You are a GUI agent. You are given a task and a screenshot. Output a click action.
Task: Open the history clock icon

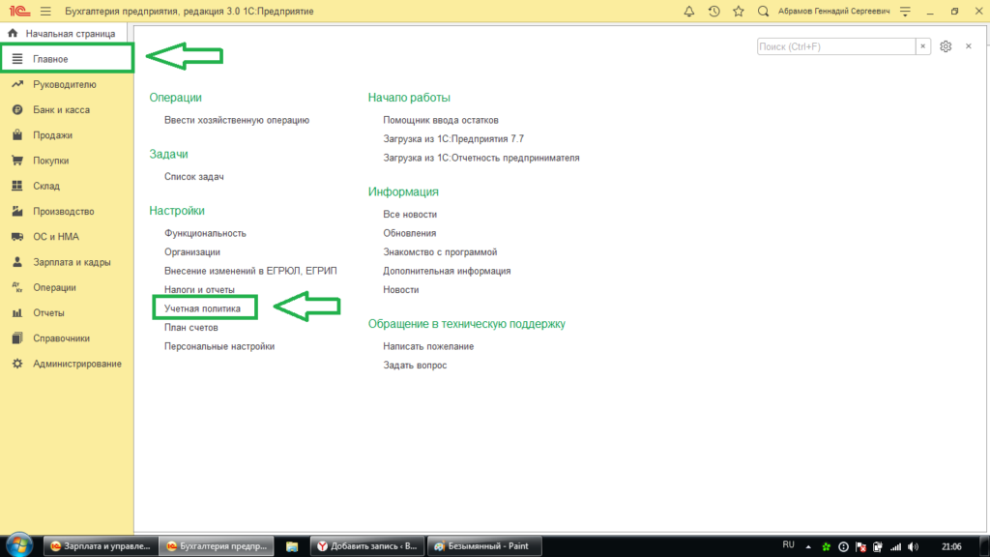pos(713,12)
